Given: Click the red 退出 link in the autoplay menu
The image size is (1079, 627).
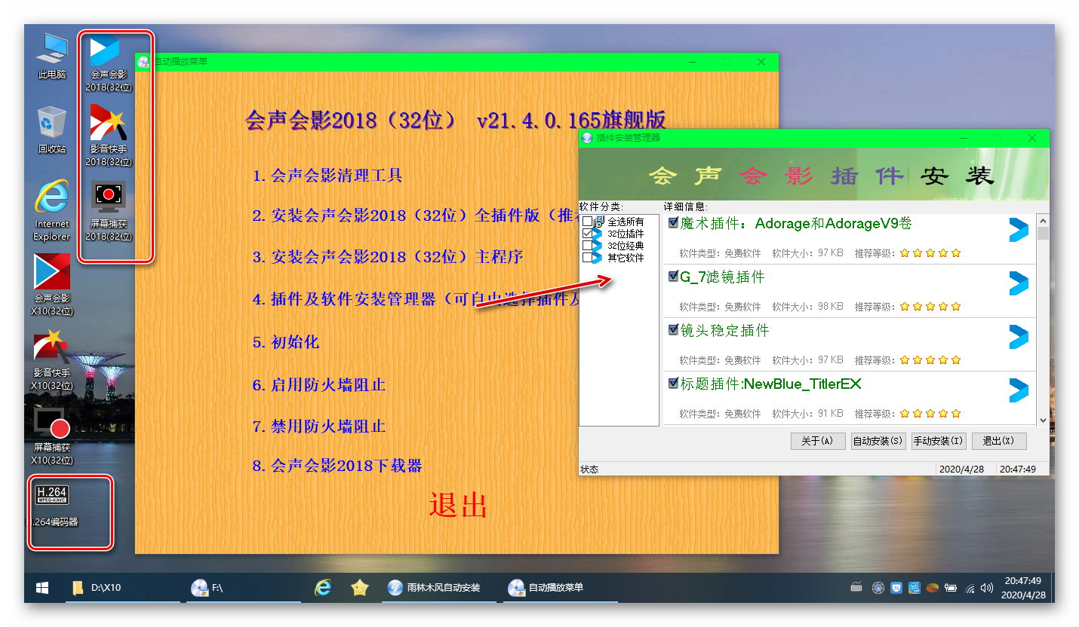Looking at the screenshot, I should point(457,505).
